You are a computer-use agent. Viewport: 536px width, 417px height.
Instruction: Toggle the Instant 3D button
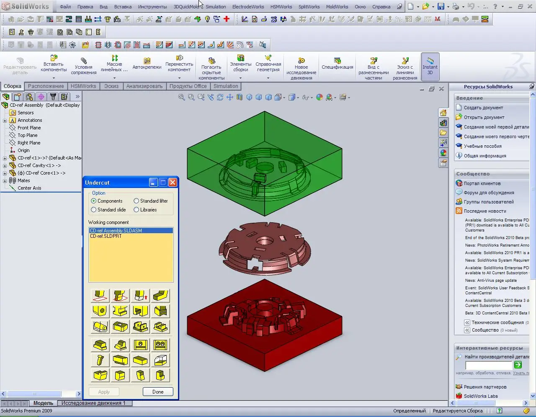click(x=430, y=67)
